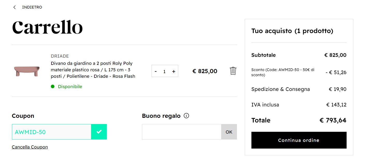Click the INDIETRO navigation label
366x162 pixels.
coord(32,7)
